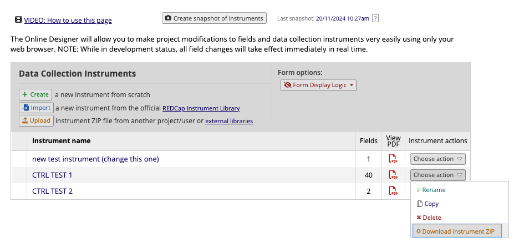Click Create snapshot of instruments button
Image resolution: width=514 pixels, height=242 pixels.
[214, 18]
